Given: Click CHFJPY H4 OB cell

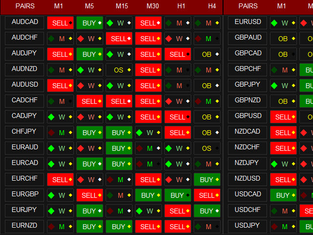Looking at the screenshot, I should pyautogui.click(x=207, y=133).
